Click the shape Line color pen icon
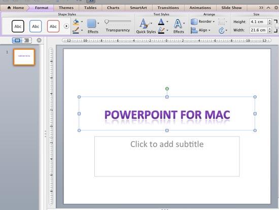The width and height of the screenshot is (279, 210). pyautogui.click(x=76, y=30)
